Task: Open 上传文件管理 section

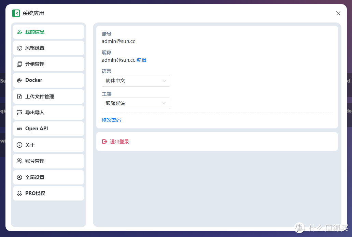Action: pos(48,97)
